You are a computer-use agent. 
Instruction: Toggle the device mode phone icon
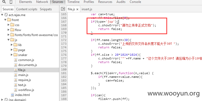tap(11, 2)
